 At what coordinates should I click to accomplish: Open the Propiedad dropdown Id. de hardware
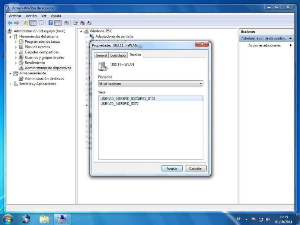point(151,84)
